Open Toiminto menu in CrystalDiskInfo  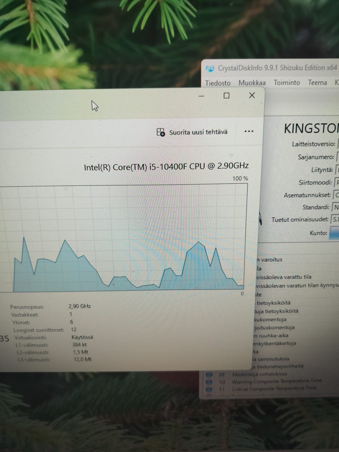pyautogui.click(x=287, y=83)
